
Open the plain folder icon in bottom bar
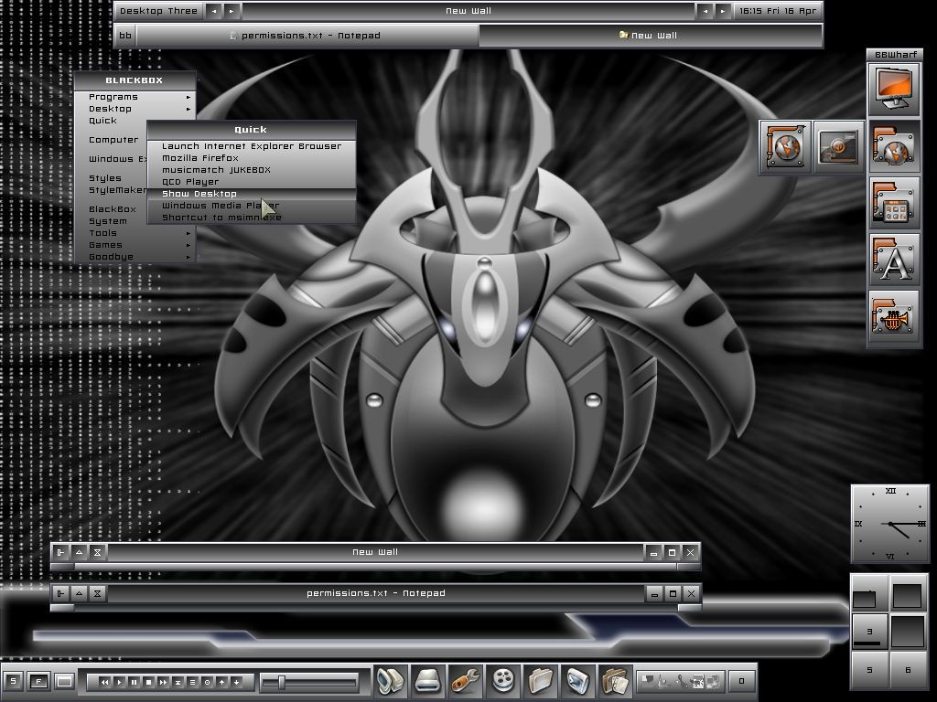pyautogui.click(x=540, y=680)
